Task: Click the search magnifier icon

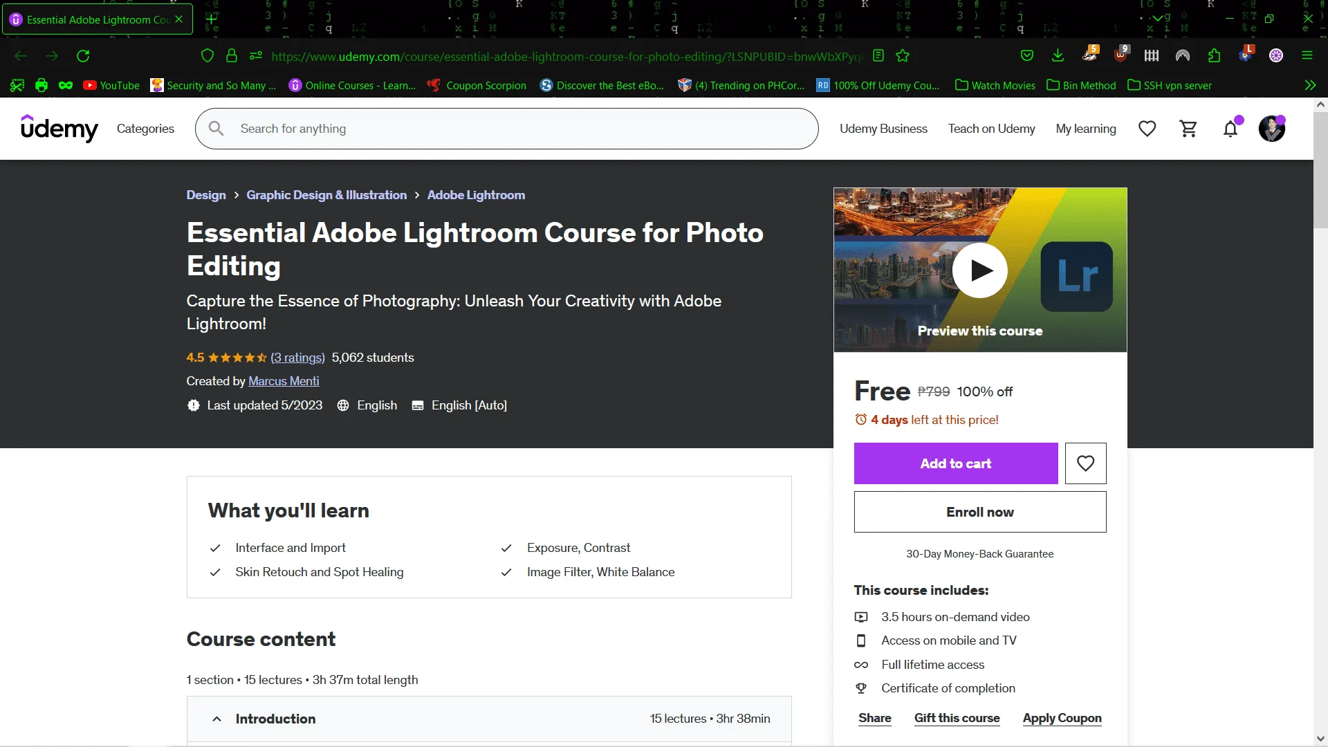Action: coord(216,129)
